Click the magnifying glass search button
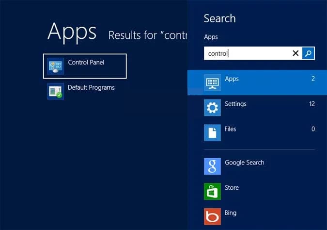 pos(309,53)
